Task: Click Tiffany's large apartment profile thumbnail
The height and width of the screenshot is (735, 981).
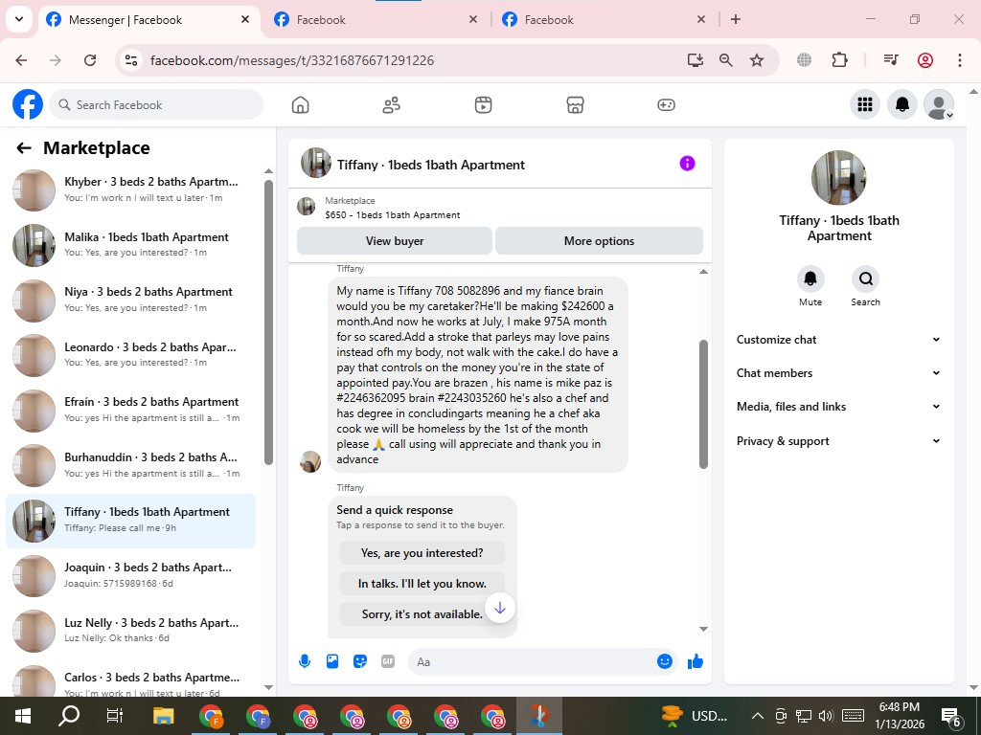Action: (838, 177)
